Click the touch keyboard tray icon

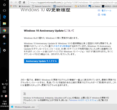pyautogui.click(x=4, y=91)
